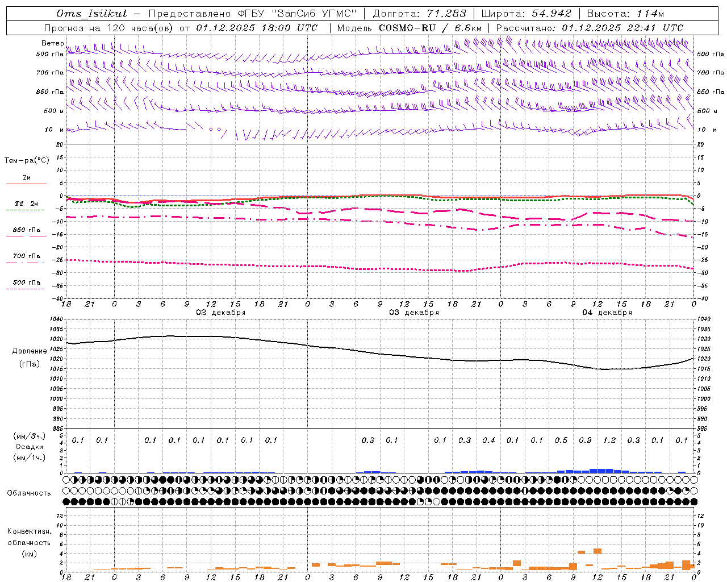Viewport: 727px width, 582px height.
Task: Click the '500 м' wind level label beside 'Ветер'
Action: [54, 111]
